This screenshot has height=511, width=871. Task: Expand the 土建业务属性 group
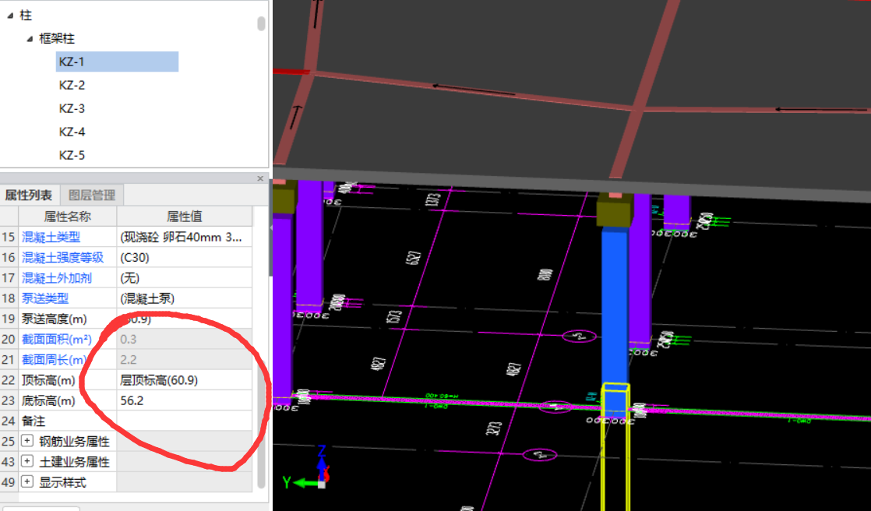click(x=26, y=462)
